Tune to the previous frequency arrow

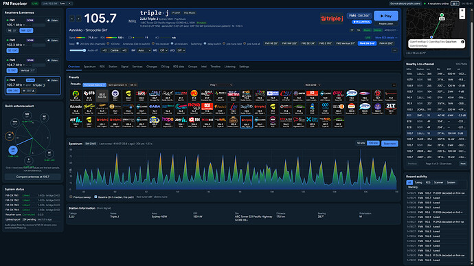[x=72, y=19]
